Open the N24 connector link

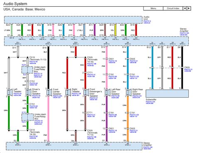pos(24,65)
